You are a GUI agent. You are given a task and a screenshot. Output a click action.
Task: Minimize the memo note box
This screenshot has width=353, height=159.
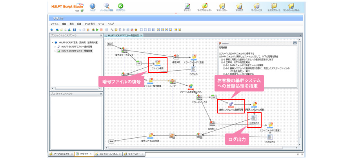point(295,43)
